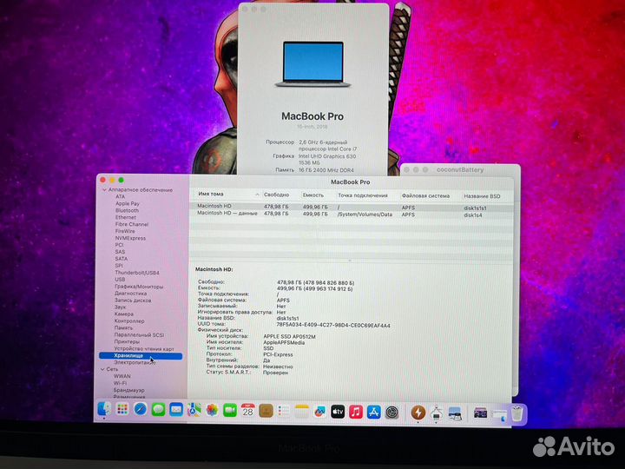This screenshot has width=625, height=469.
Task: Select Устройство чтения карт in sidebar
Action: tap(144, 349)
